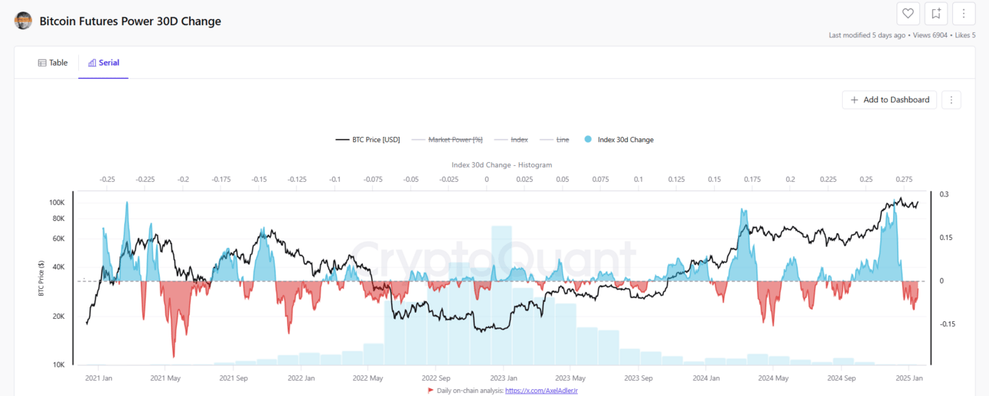Open the top-right three-dot menu
This screenshot has height=396, width=989.
tap(964, 13)
